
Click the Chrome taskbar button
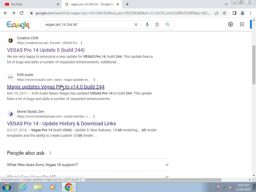click(68, 187)
